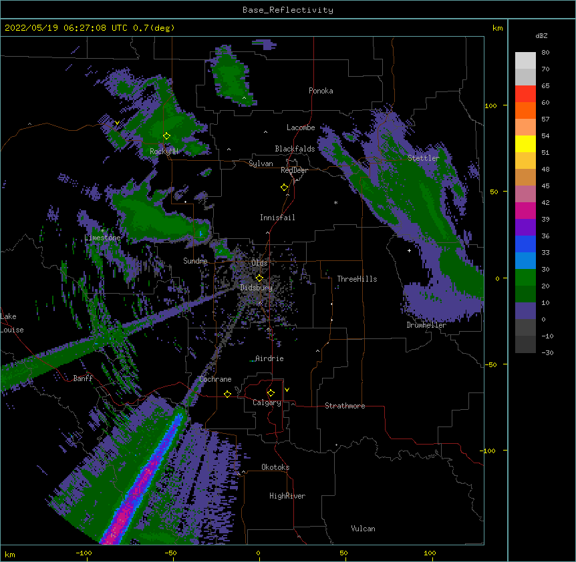
Task: Click the Stettler city label
Action: 424,158
